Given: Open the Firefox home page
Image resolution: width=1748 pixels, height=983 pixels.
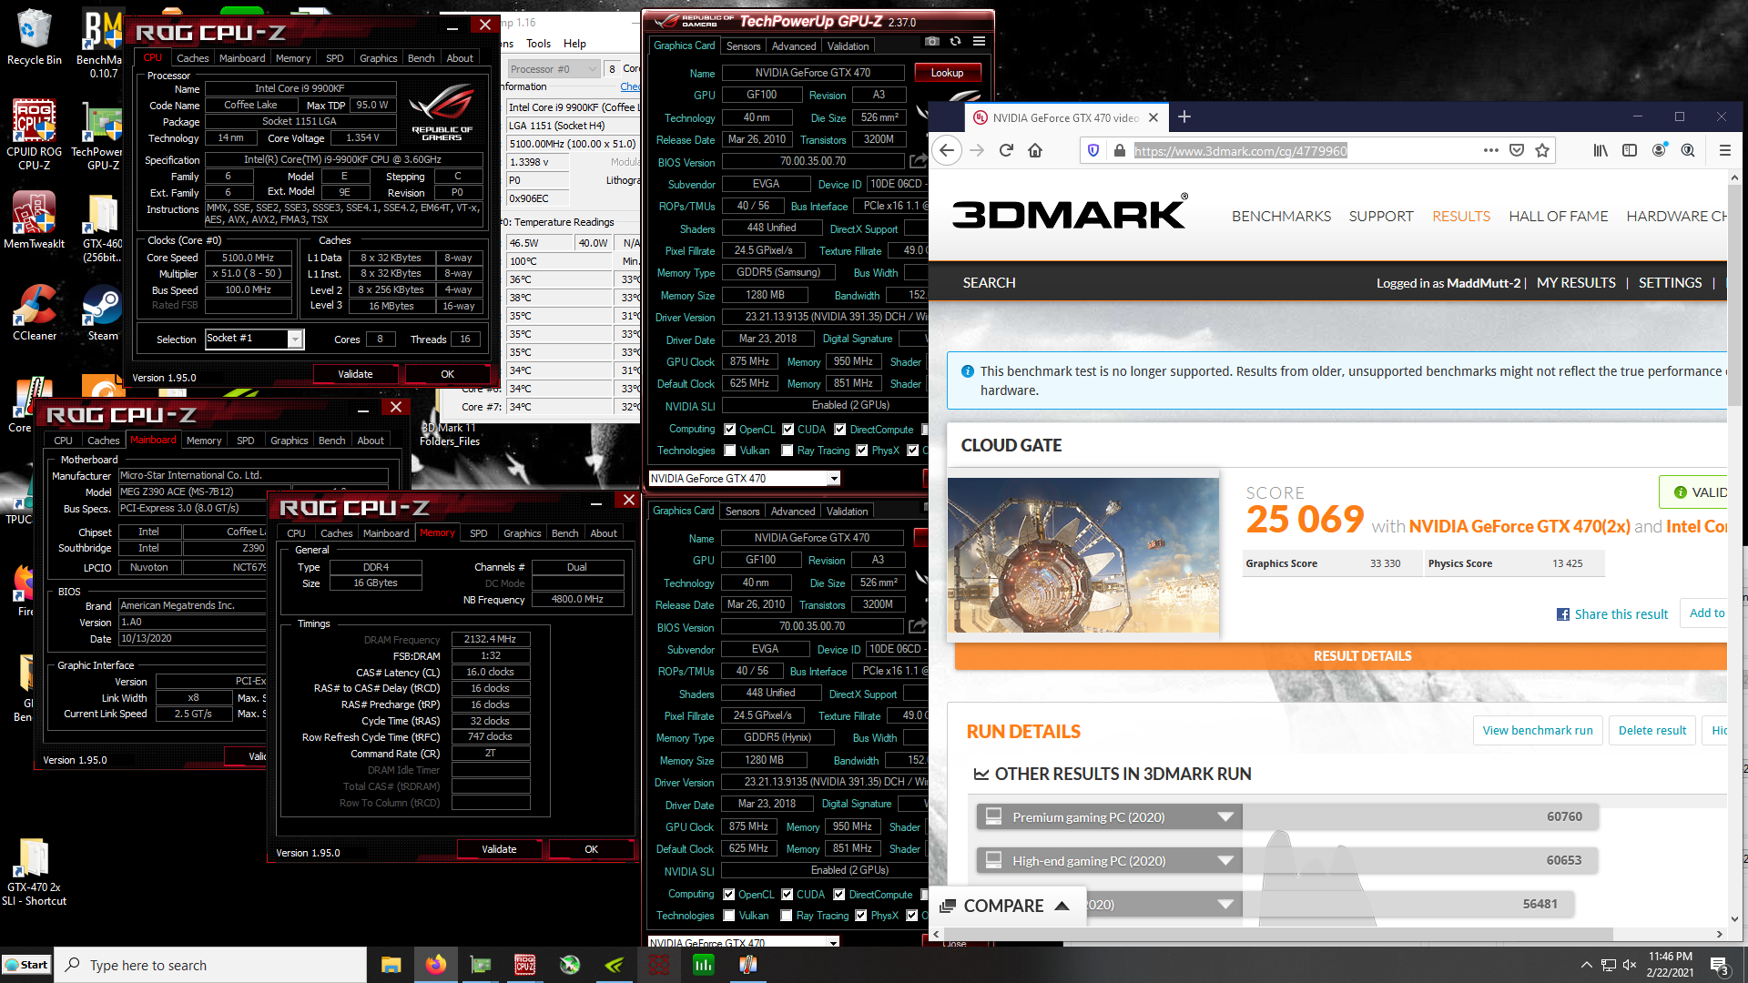Looking at the screenshot, I should pos(1035,150).
